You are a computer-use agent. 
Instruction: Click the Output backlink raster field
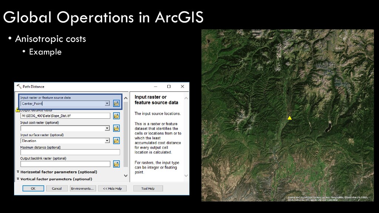click(65, 164)
